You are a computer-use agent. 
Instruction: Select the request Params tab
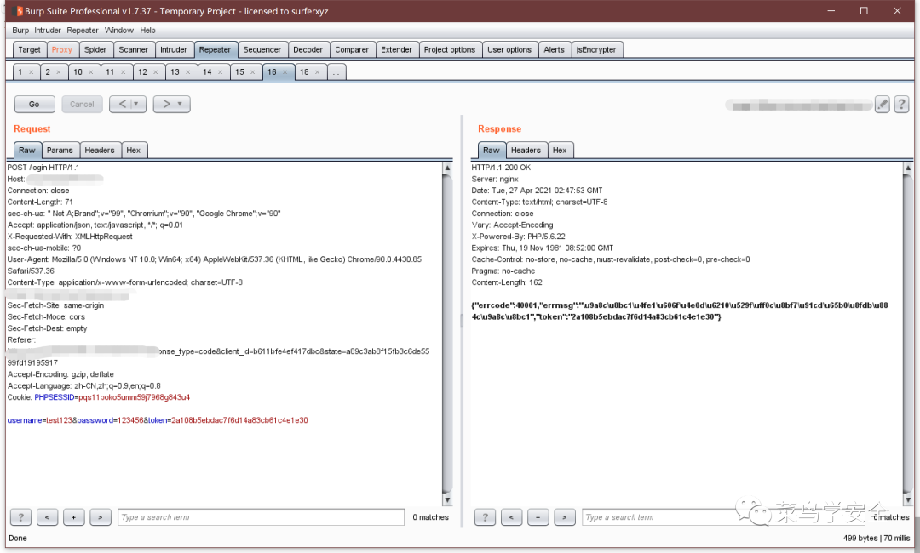pos(60,150)
